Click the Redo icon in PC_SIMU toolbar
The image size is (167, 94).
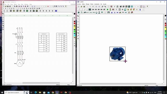pos(99,7)
